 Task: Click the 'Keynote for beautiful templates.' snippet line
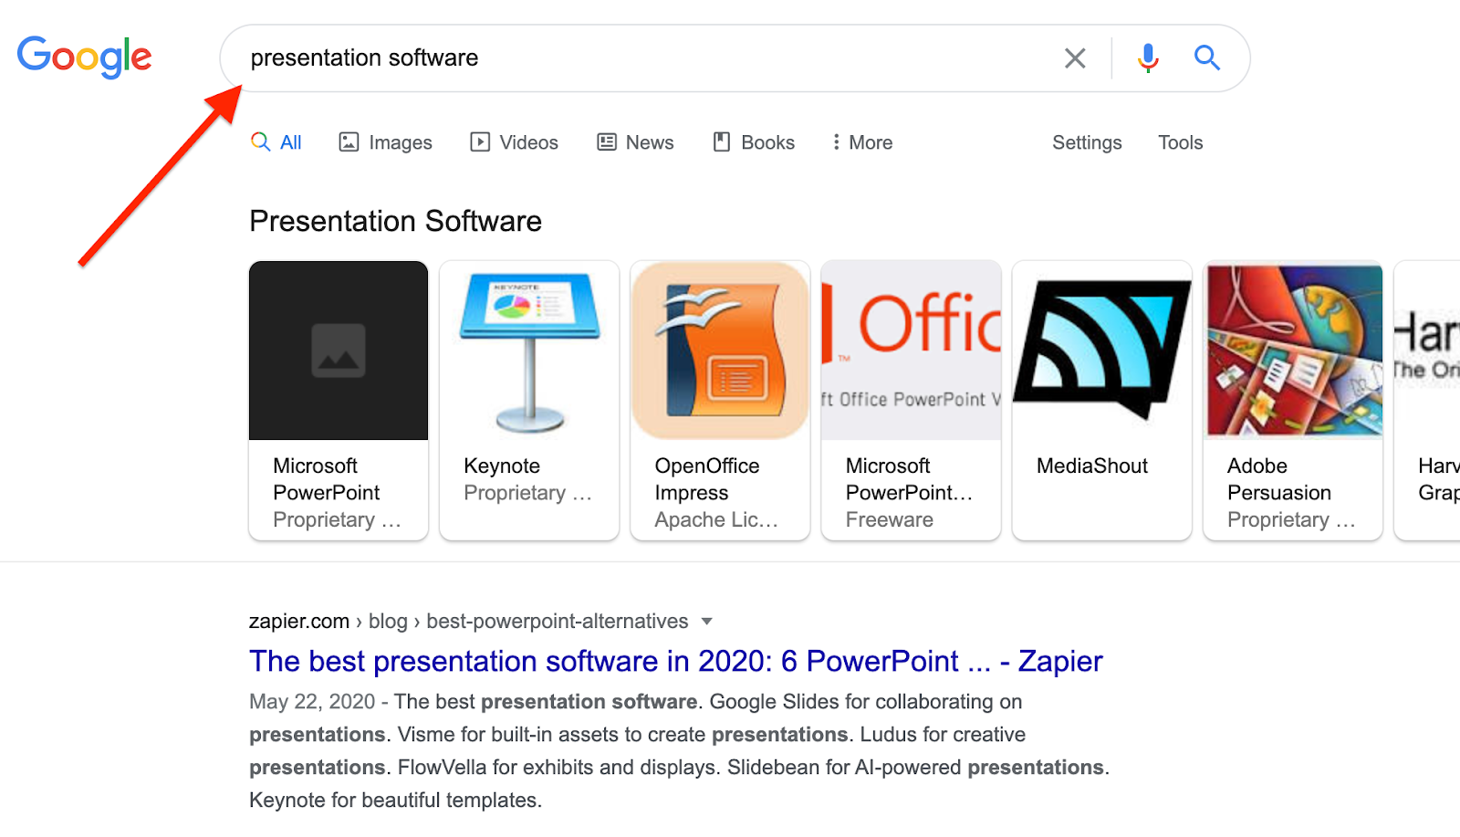pos(395,800)
